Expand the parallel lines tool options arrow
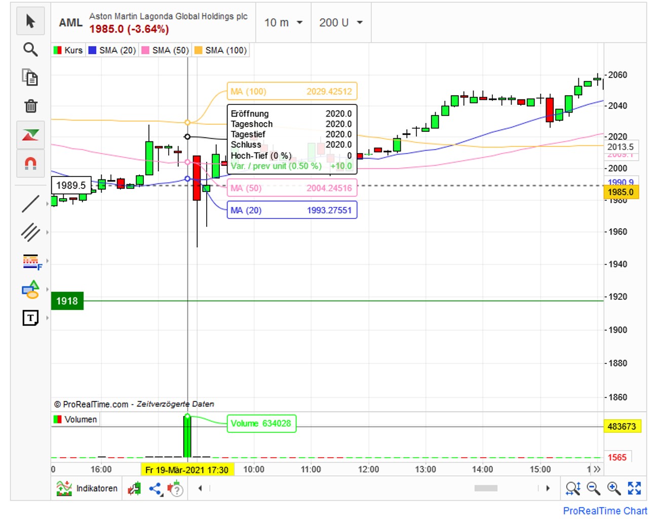The image size is (656, 519). [48, 232]
